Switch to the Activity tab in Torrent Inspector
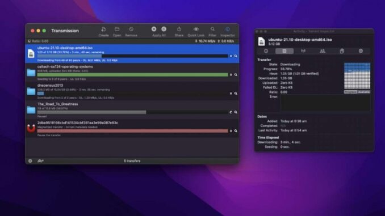 coord(284,51)
